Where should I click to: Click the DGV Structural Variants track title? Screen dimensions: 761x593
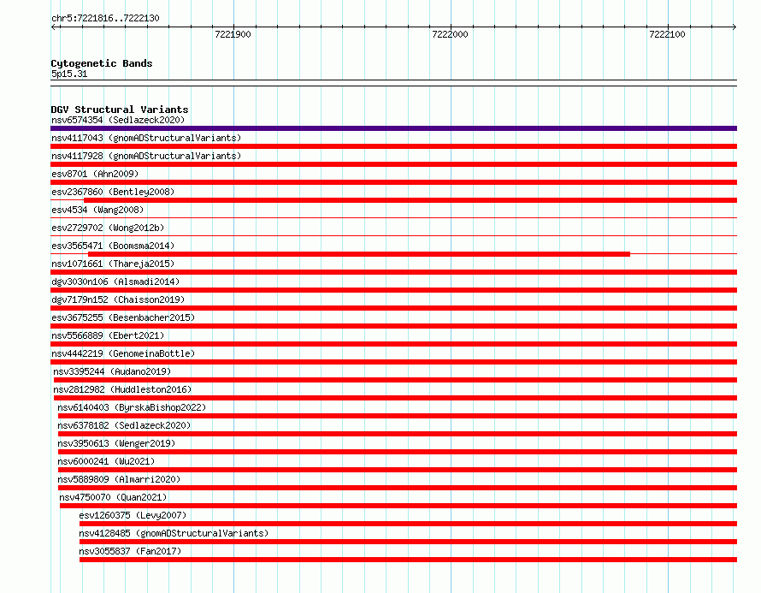point(120,110)
